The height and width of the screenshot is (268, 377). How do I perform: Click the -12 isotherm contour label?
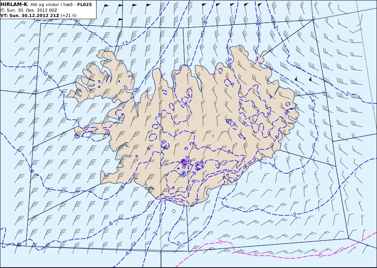(125, 44)
